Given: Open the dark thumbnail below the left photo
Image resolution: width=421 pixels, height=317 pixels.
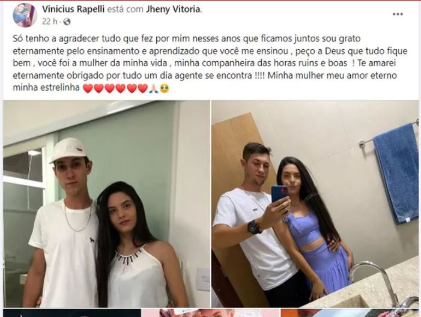Looking at the screenshot, I should coord(72,313).
